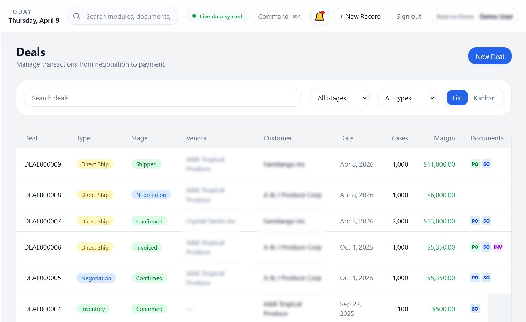526x322 pixels.
Task: Click the Live data synced status pill
Action: click(217, 16)
